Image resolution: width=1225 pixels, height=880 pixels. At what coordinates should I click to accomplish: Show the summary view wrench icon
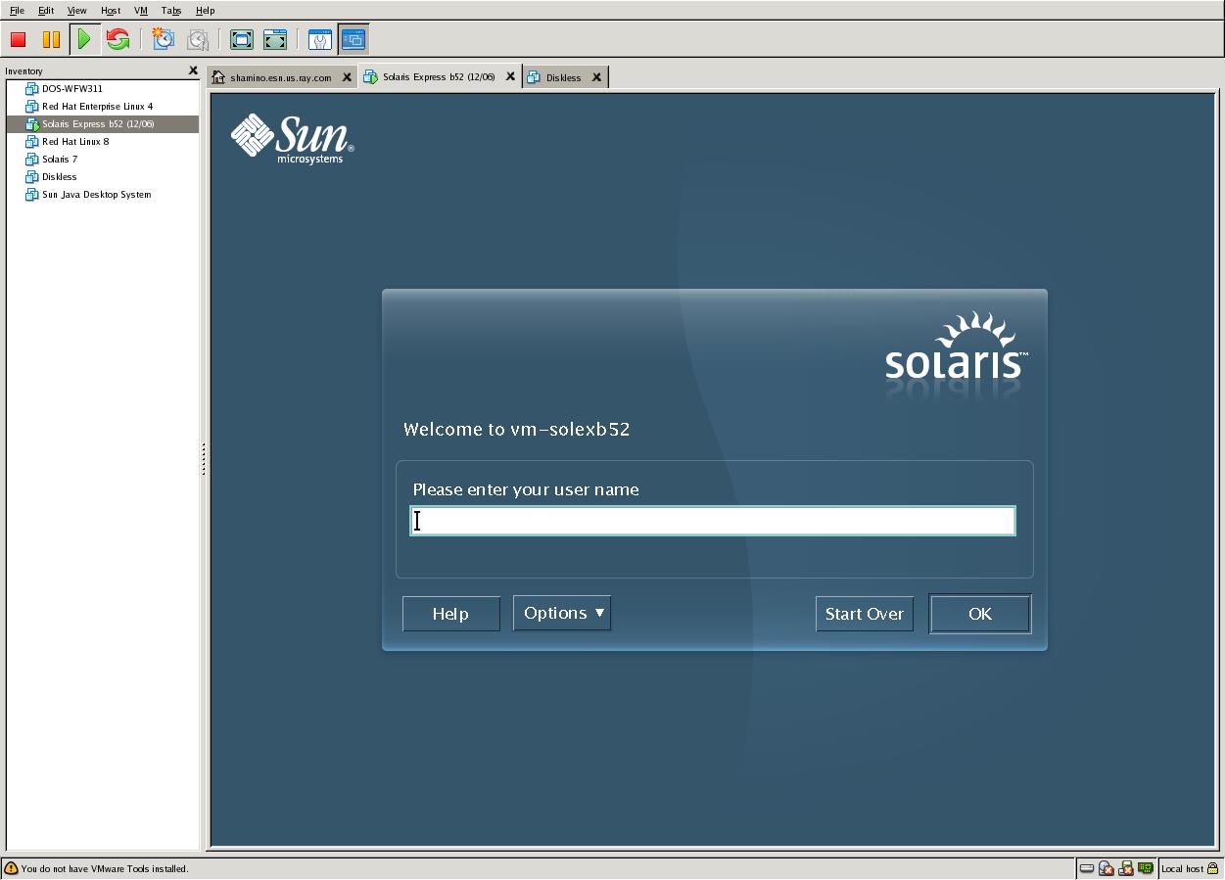320,39
